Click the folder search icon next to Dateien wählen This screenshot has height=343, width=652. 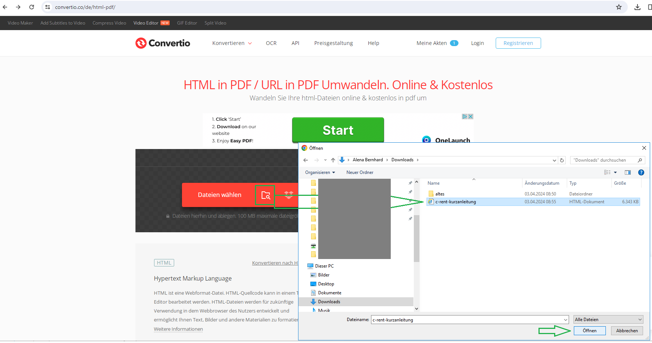click(x=265, y=195)
